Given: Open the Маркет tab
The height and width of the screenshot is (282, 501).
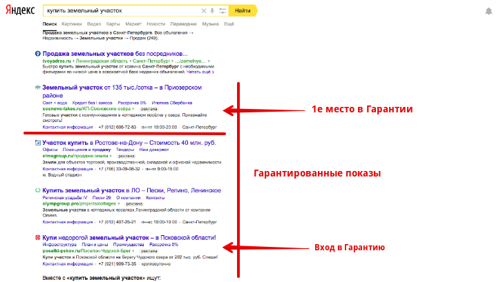Looking at the screenshot, I should [133, 24].
